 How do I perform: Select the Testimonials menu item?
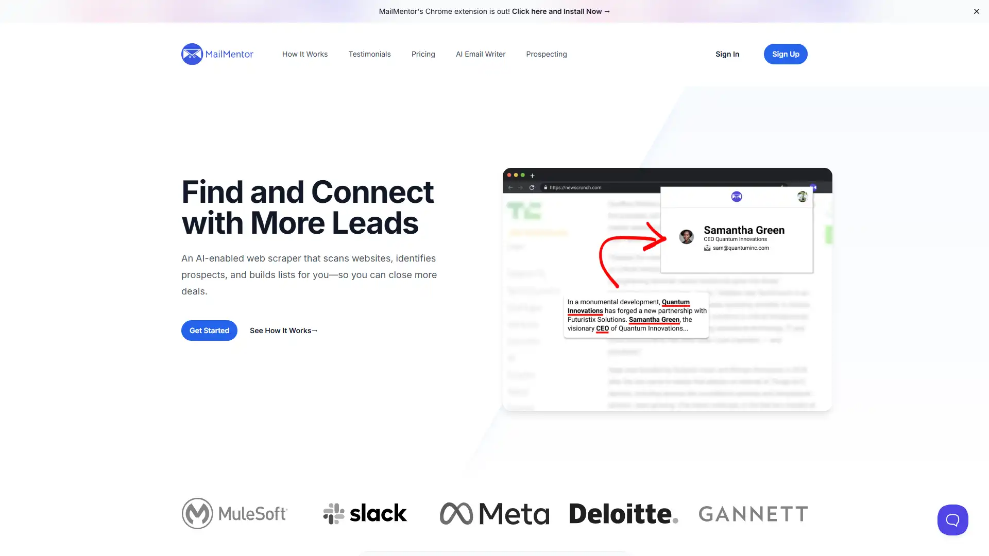369,54
